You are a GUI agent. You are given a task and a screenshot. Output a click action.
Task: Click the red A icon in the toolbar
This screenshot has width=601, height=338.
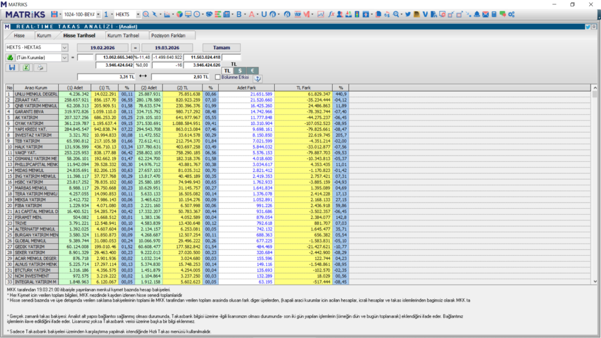[x=251, y=14]
